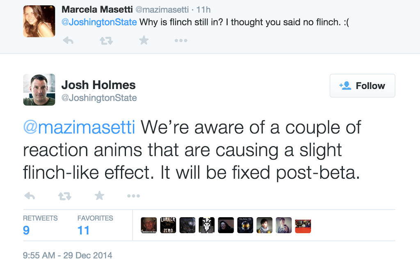This screenshot has width=420, height=275.
Task: Open more options on Marcela's tweet
Action: pyautogui.click(x=181, y=40)
